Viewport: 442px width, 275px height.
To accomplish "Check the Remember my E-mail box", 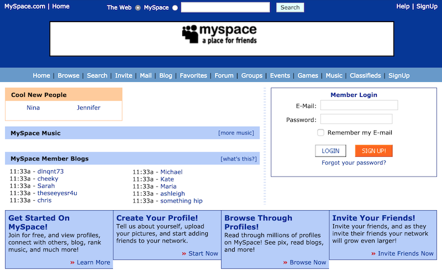I will coord(320,133).
